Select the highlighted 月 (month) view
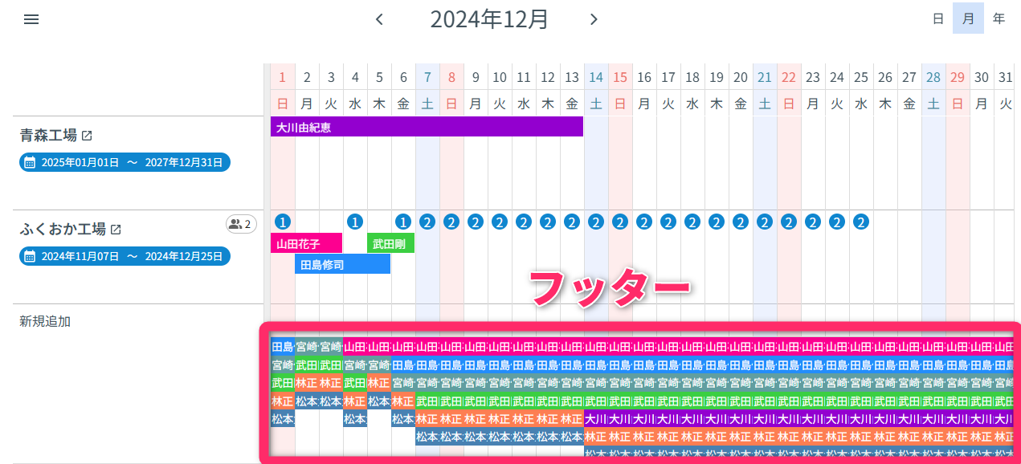The width and height of the screenshot is (1021, 464). coord(968,18)
